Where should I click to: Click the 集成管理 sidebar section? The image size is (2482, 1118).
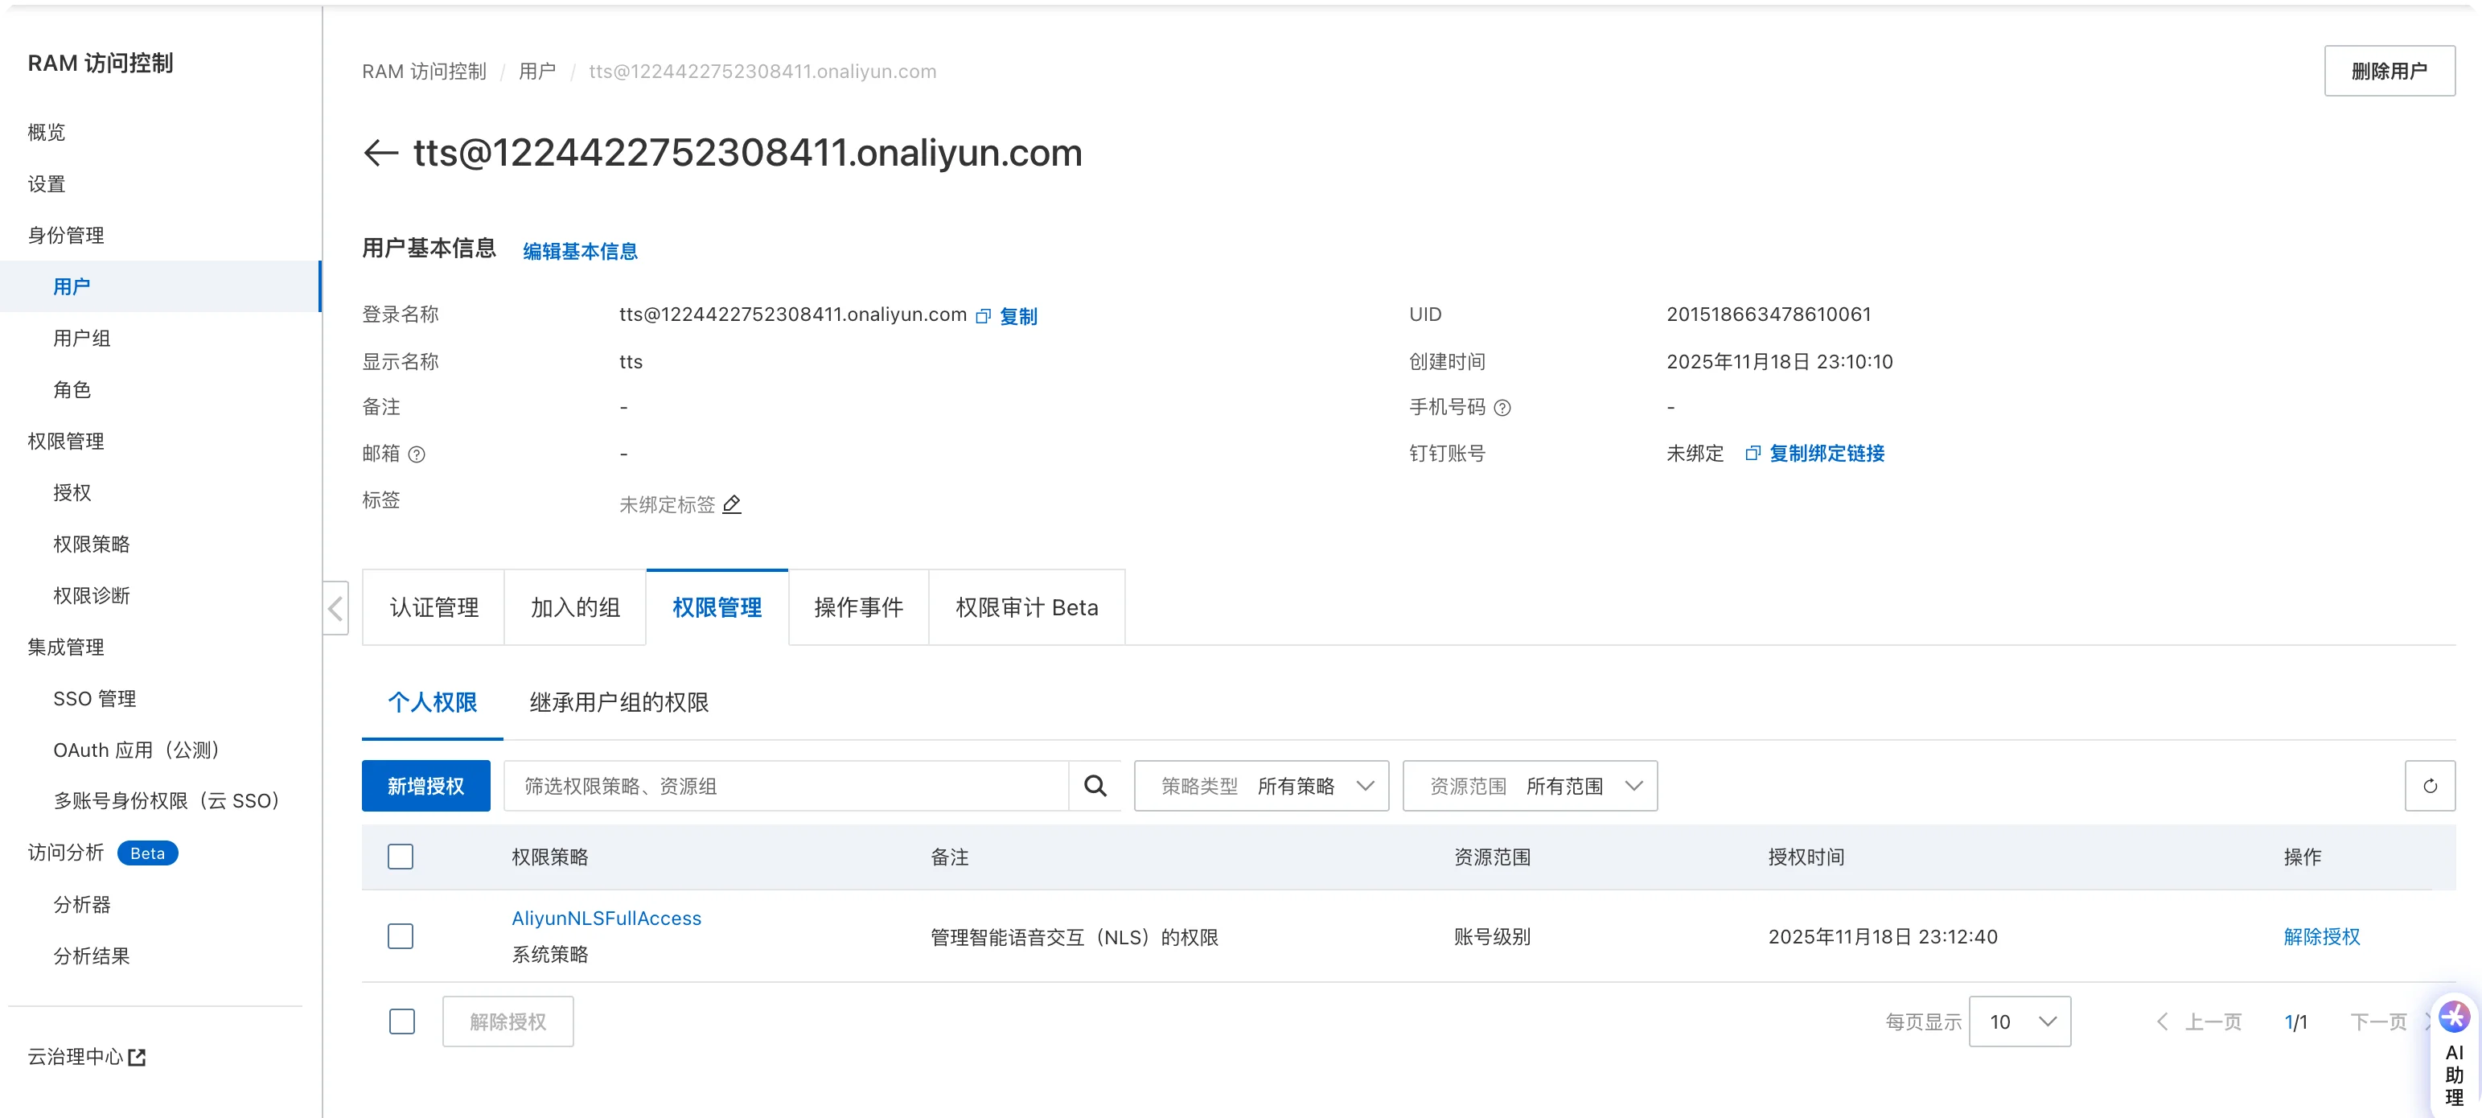[x=65, y=647]
